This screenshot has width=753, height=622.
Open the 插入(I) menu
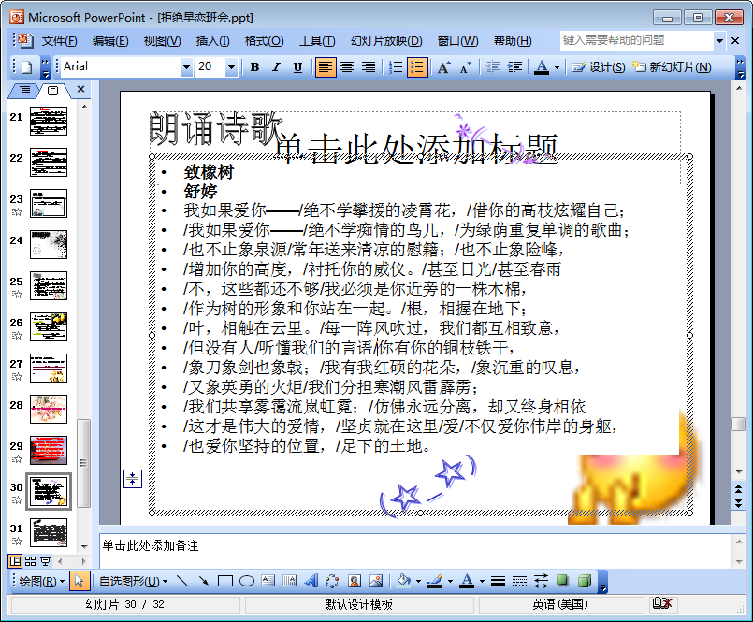tap(212, 41)
